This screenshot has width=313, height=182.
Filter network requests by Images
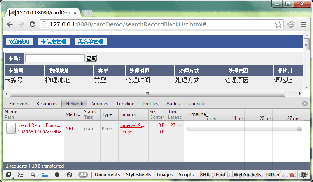click(165, 175)
